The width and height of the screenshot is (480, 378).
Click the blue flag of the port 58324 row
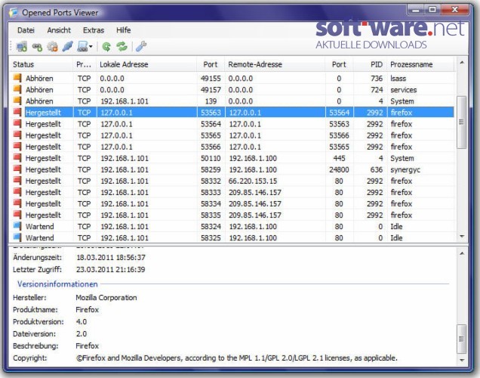[17, 226]
